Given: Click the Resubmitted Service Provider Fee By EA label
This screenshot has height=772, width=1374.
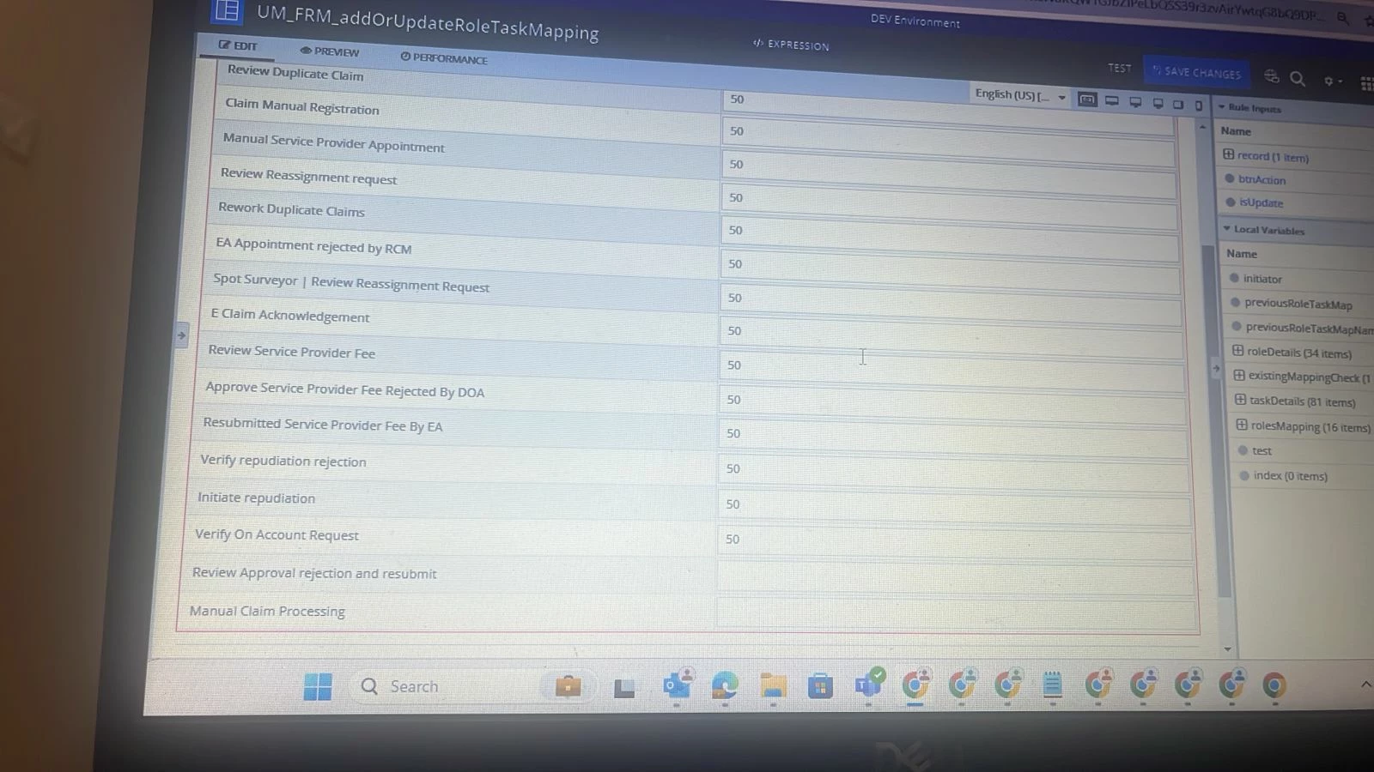Looking at the screenshot, I should [x=323, y=425].
